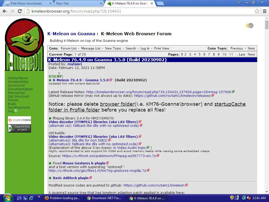
Task: Open Basic AdBlock plugin link
Action: point(71,178)
